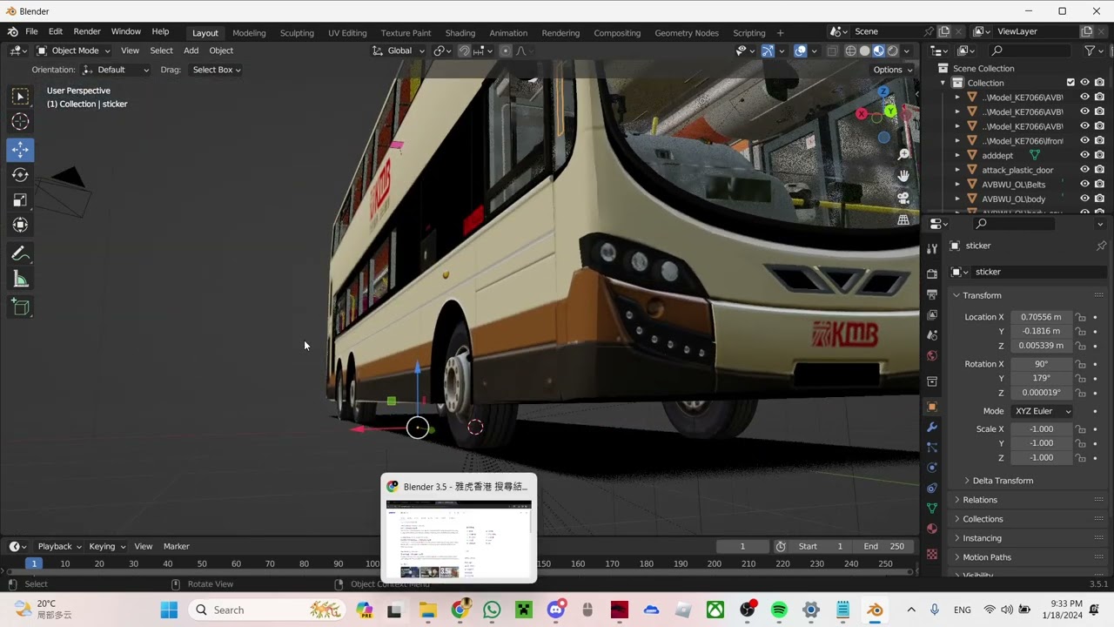Open the Texture properties checker tab
This screenshot has height=627, width=1114.
pyautogui.click(x=932, y=554)
